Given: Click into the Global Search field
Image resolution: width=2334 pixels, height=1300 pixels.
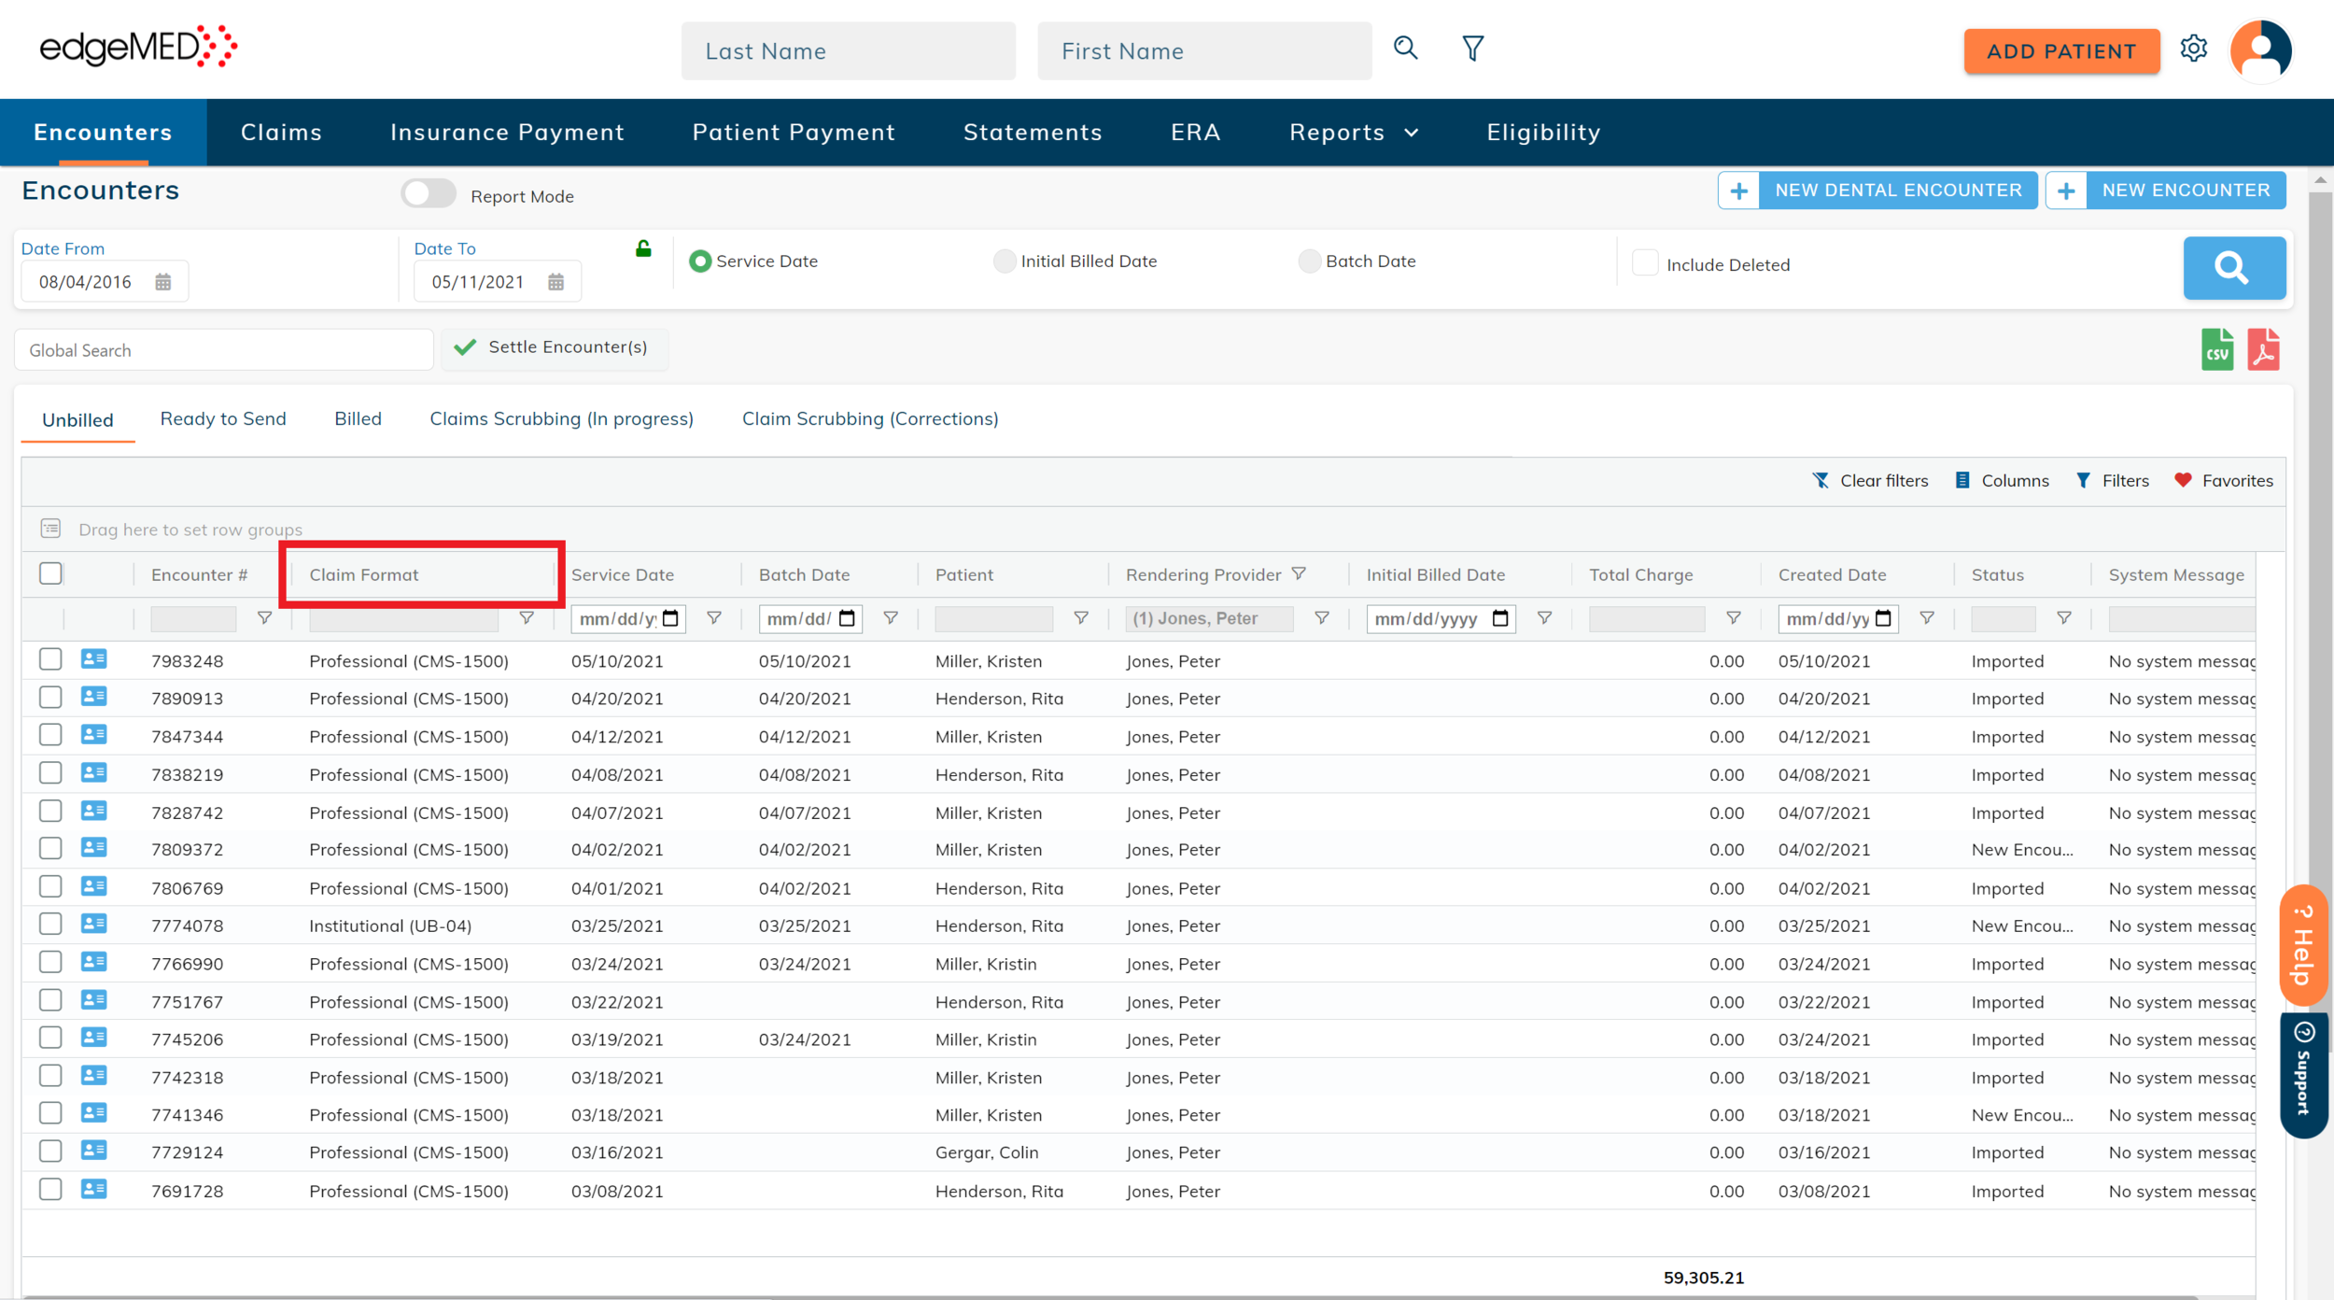Looking at the screenshot, I should (x=224, y=350).
